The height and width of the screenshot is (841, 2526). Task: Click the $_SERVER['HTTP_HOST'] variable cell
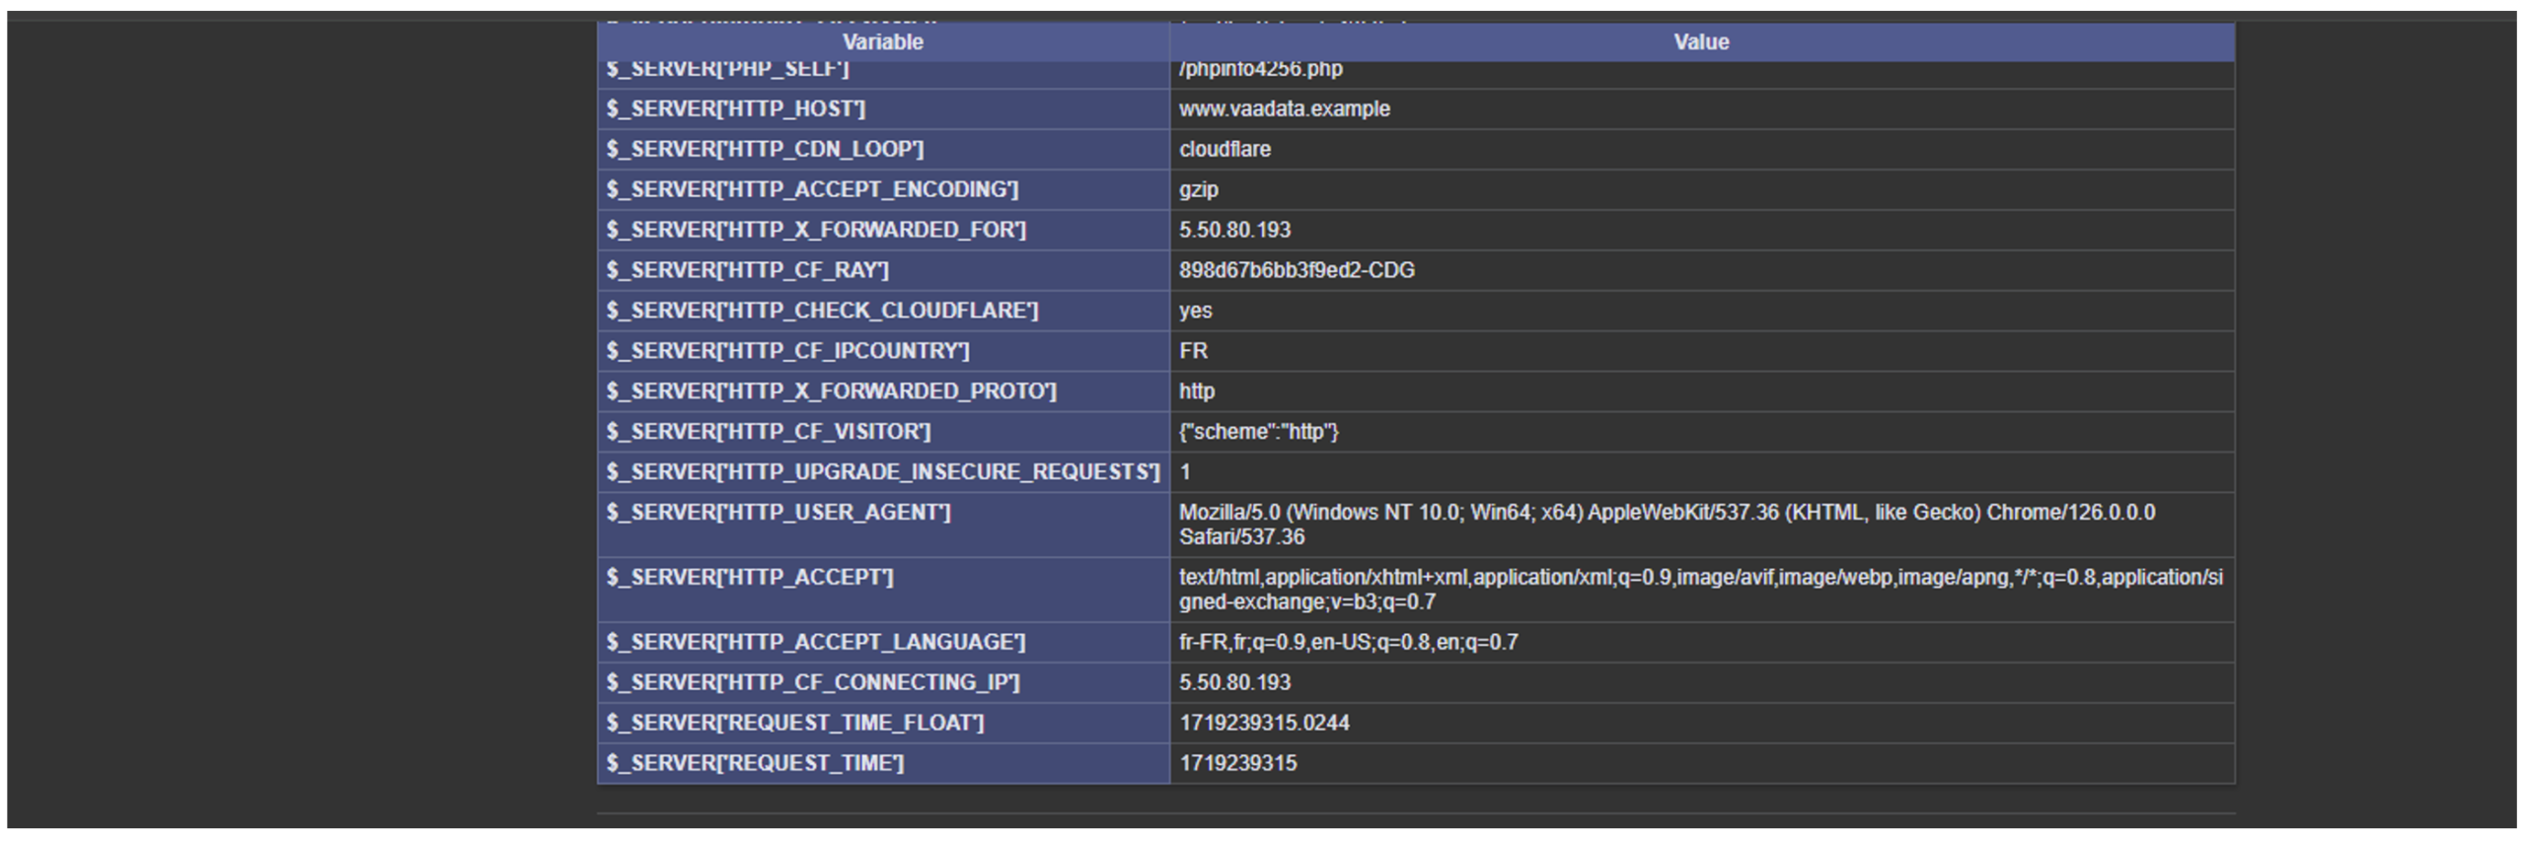(x=735, y=109)
